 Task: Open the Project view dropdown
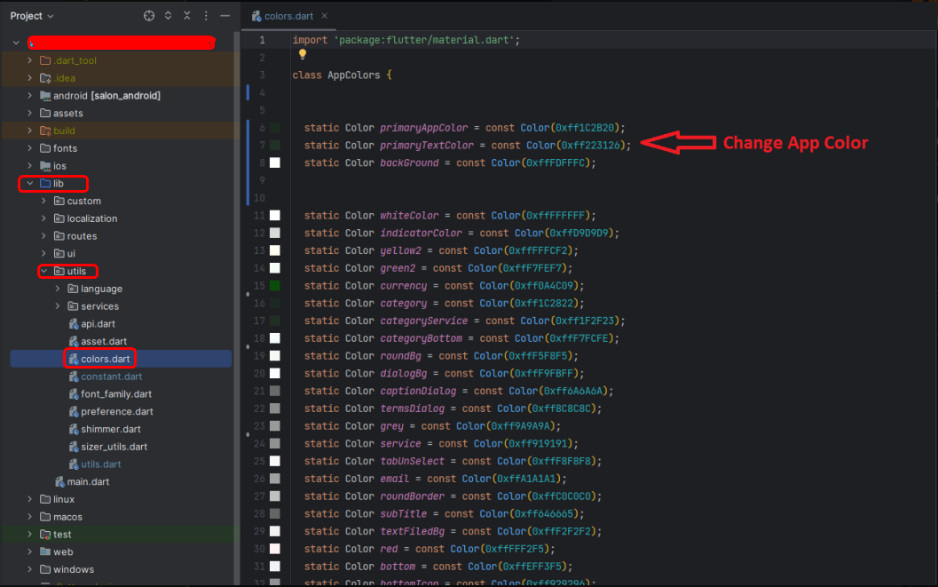point(32,16)
